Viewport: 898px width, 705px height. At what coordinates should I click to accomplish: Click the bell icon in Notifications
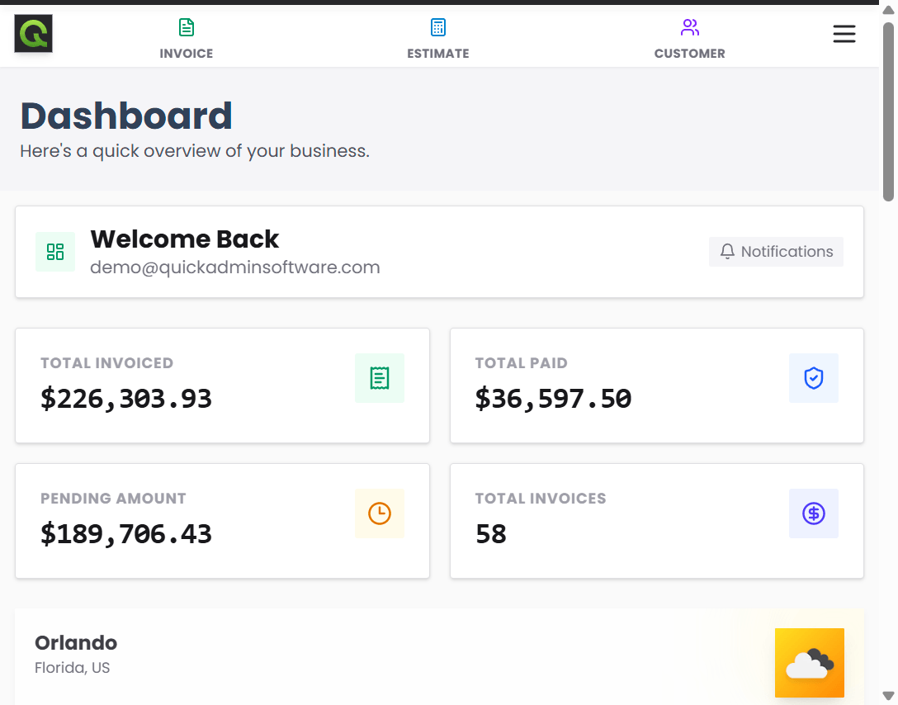[x=727, y=252]
